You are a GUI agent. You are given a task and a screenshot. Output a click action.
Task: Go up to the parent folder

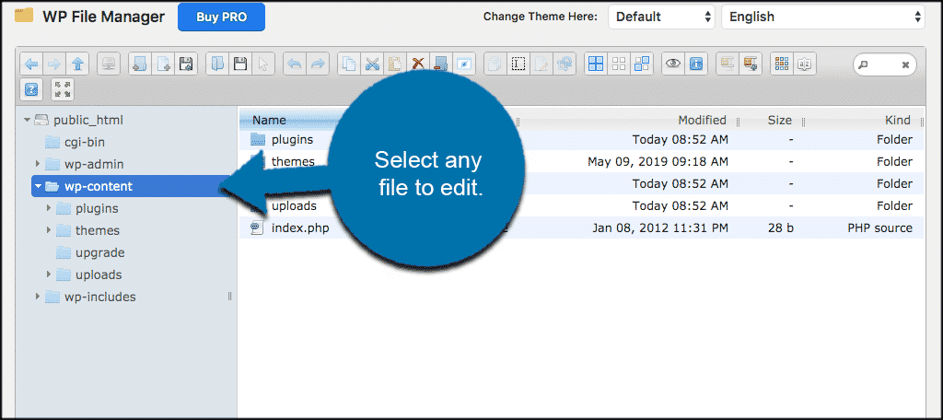tap(77, 64)
